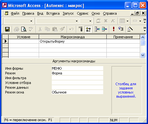Toggle the Conditions column icon

click(88, 29)
